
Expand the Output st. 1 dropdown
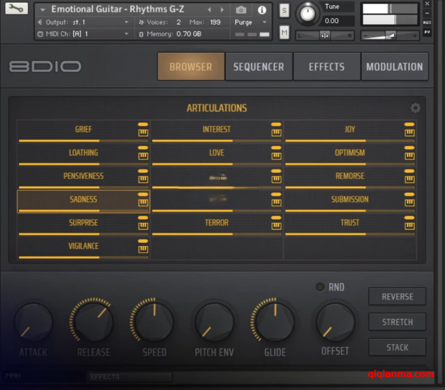[126, 22]
